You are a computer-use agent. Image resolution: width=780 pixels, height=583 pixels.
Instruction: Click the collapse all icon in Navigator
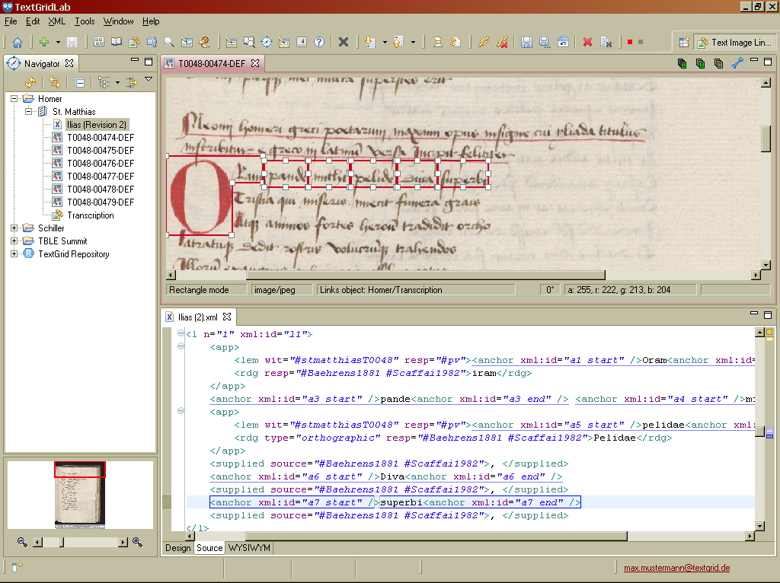80,82
